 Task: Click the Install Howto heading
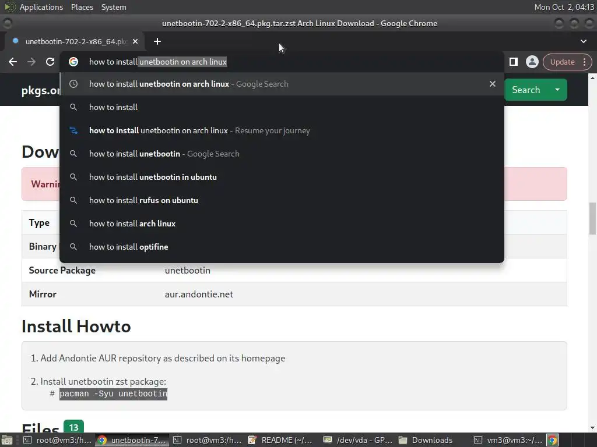[x=76, y=327]
